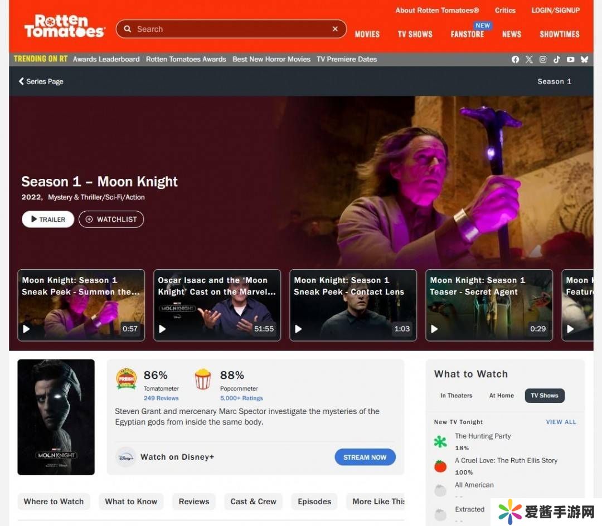Click the Rotten Tomatoes logo
This screenshot has height=526, width=602.
(x=64, y=26)
